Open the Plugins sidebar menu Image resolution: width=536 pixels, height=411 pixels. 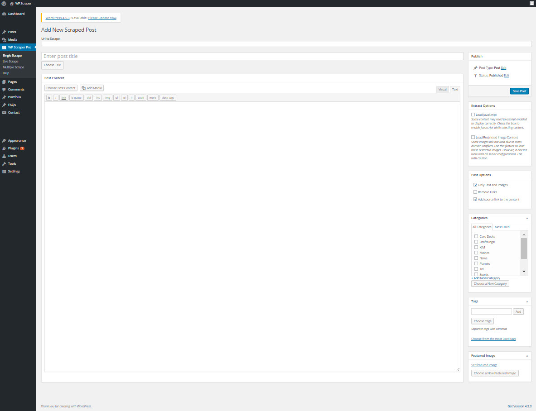(x=13, y=148)
